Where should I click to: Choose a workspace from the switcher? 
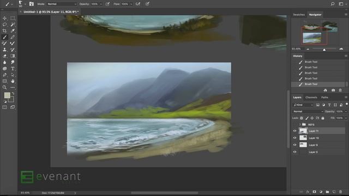341,4
